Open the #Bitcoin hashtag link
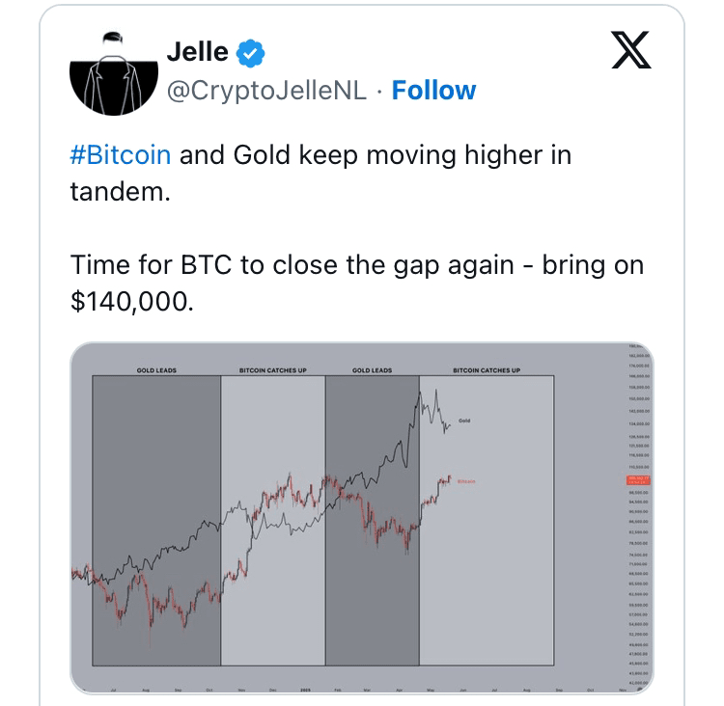This screenshot has height=706, width=724. 121,154
